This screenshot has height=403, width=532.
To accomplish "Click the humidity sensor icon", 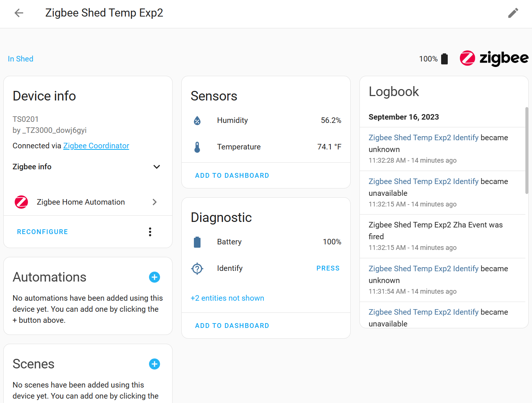I will tap(198, 120).
